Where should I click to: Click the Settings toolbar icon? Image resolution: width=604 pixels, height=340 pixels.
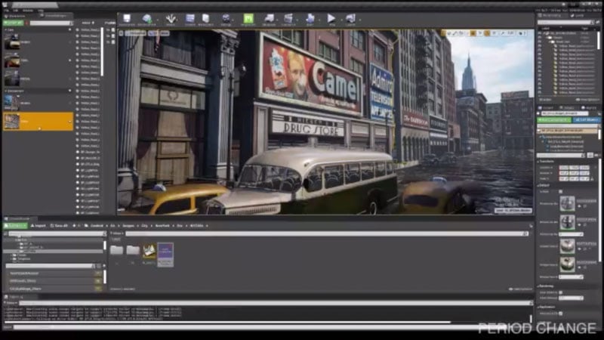pyautogui.click(x=226, y=18)
